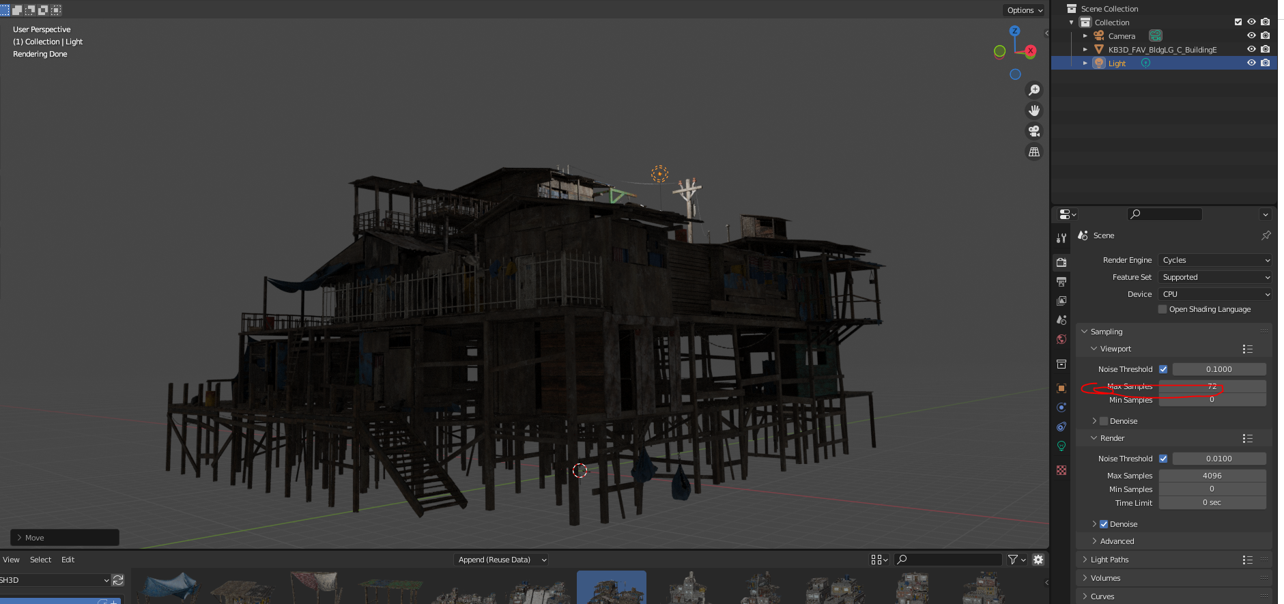Open Light Paths presets list icon
The width and height of the screenshot is (1284, 604).
point(1248,560)
